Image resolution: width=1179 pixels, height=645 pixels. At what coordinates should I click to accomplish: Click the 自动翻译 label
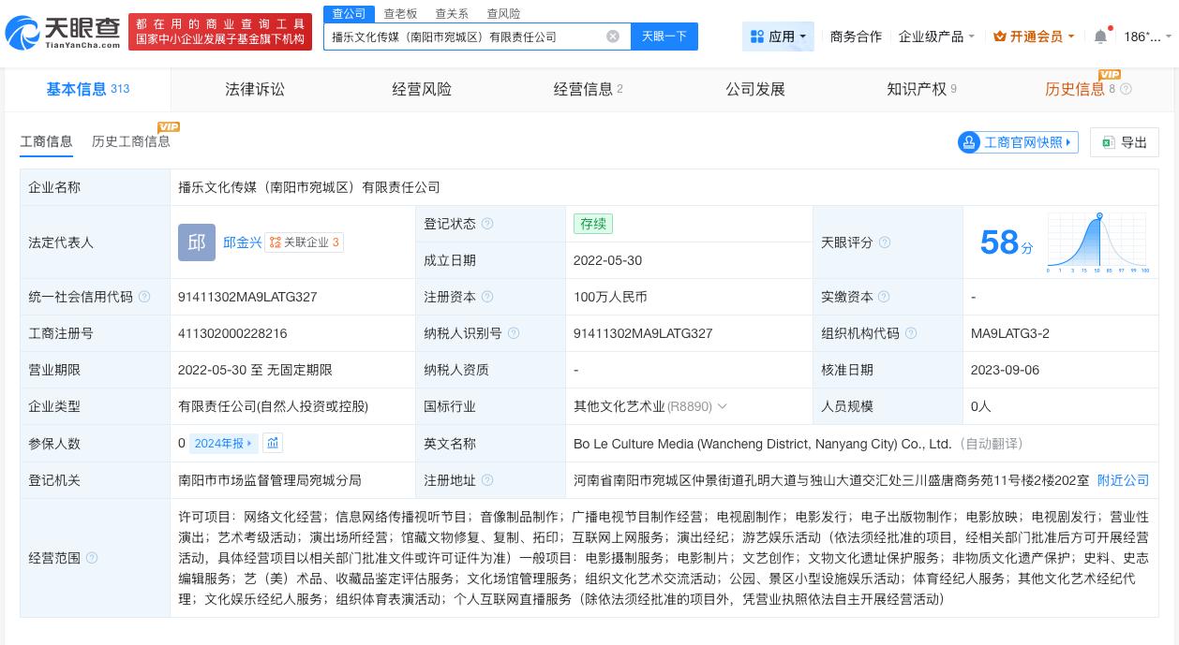pyautogui.click(x=991, y=444)
